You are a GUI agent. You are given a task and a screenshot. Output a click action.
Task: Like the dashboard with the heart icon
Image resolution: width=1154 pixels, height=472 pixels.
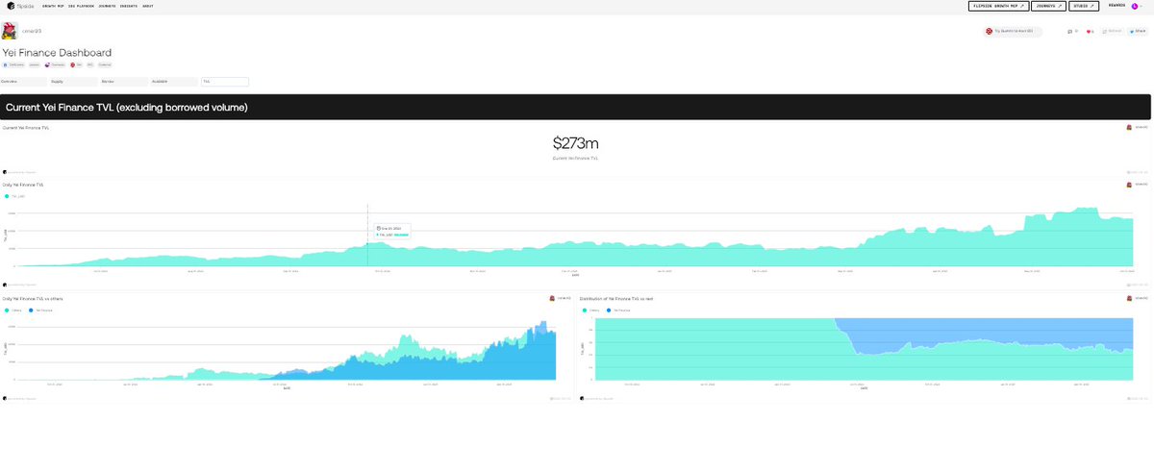click(1090, 31)
